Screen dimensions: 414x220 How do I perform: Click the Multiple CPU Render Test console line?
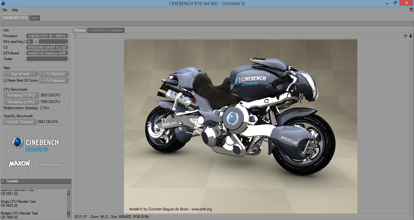[19, 213]
